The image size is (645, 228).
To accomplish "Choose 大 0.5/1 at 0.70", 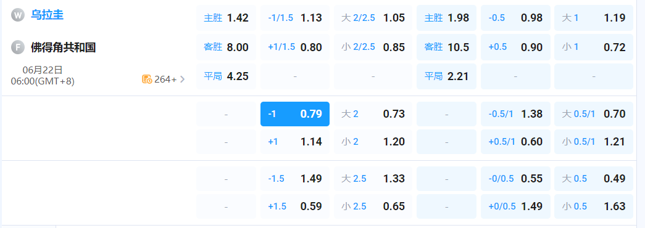I will pos(594,114).
